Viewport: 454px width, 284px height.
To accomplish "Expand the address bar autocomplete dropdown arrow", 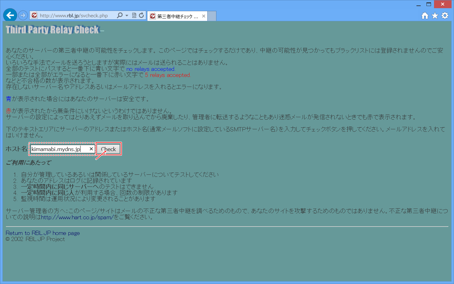I will pos(127,15).
